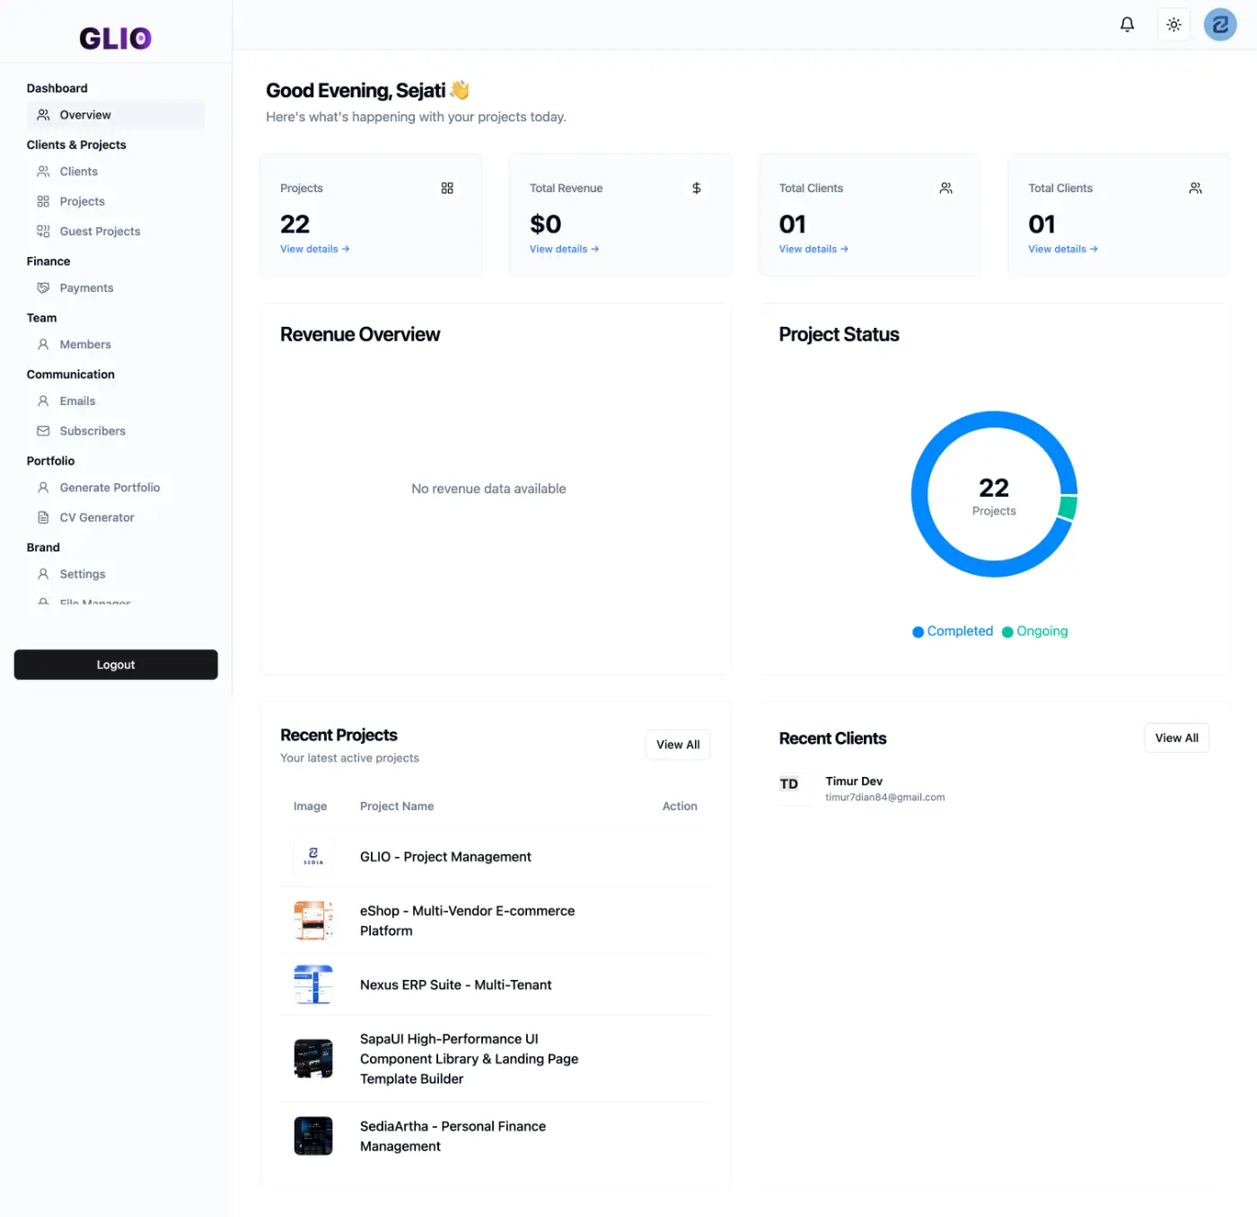The width and height of the screenshot is (1257, 1217).
Task: Click the CV Generator document icon
Action: coord(43,517)
